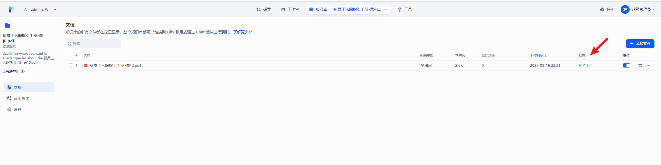Open the 新员工入职指引手册-泰和.pdf document
The image size is (661, 165).
[115, 65]
